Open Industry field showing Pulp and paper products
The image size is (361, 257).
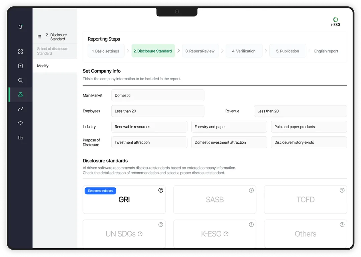[309, 127]
